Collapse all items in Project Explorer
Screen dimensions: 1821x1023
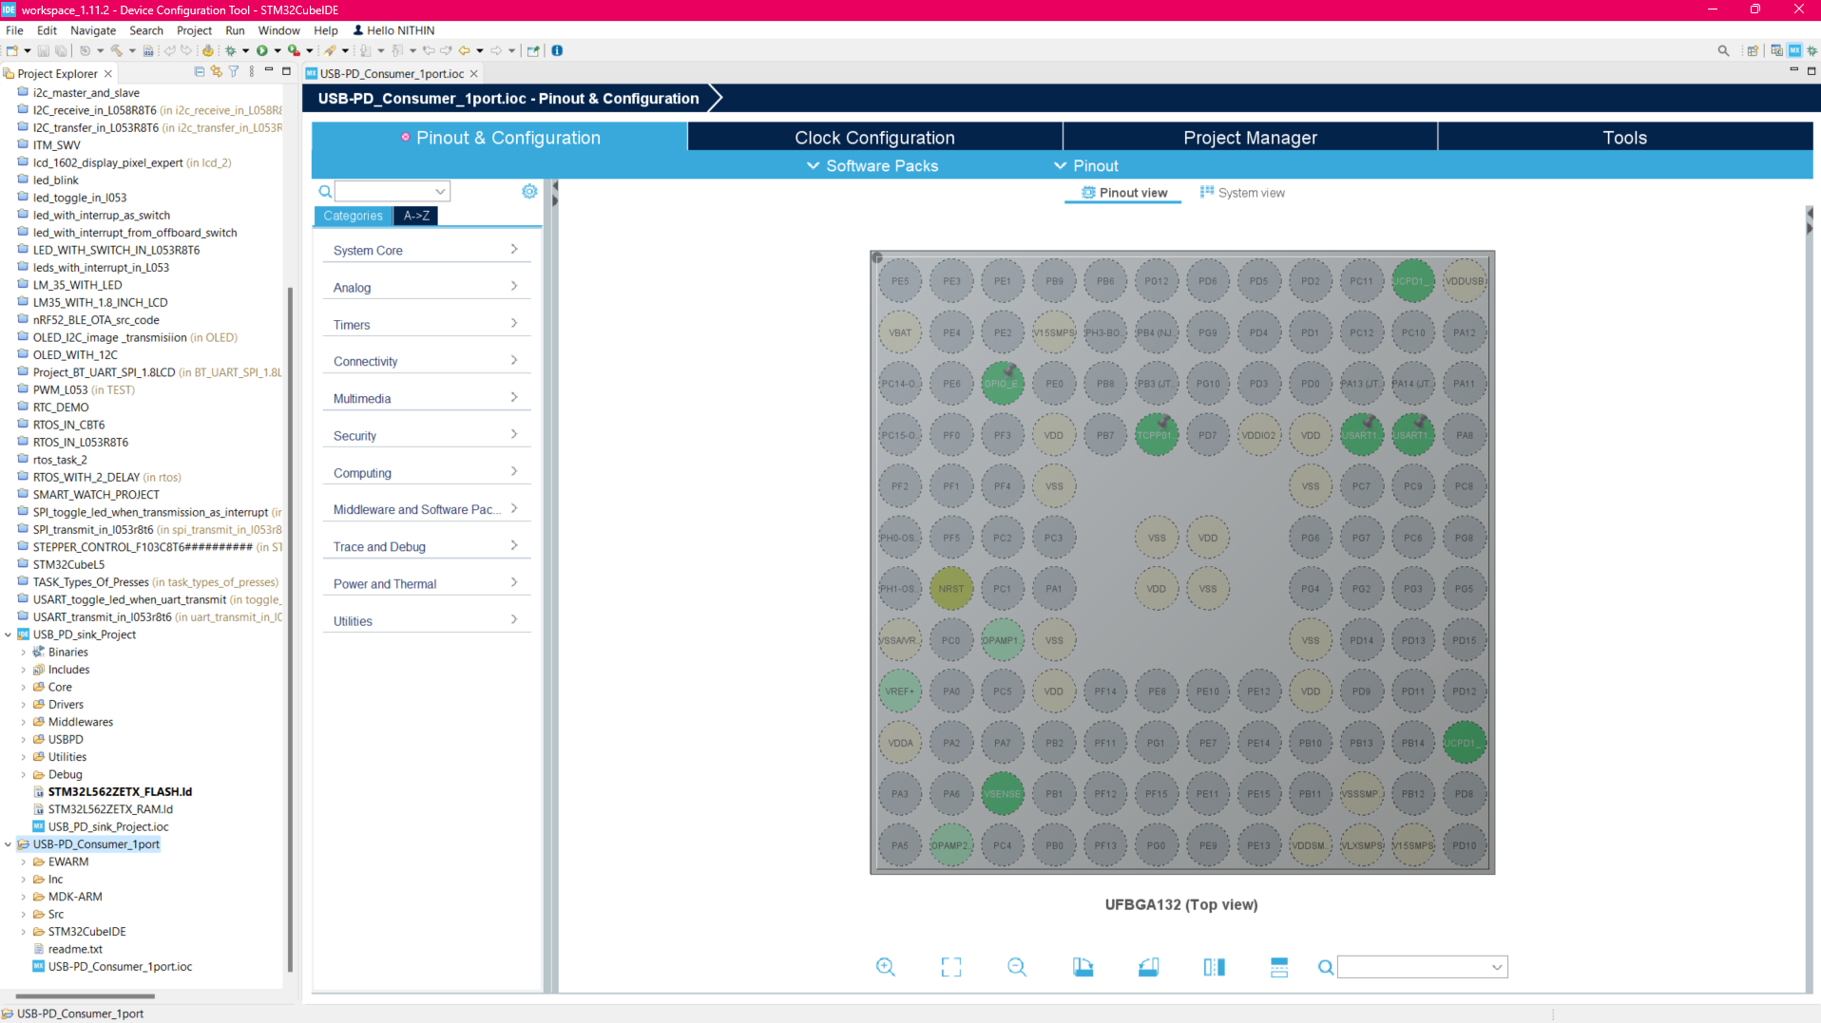[x=199, y=71]
